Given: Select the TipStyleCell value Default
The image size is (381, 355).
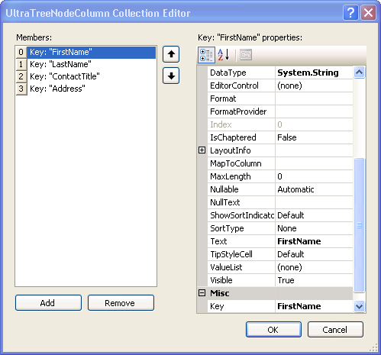Looking at the screenshot, I should tap(314, 254).
